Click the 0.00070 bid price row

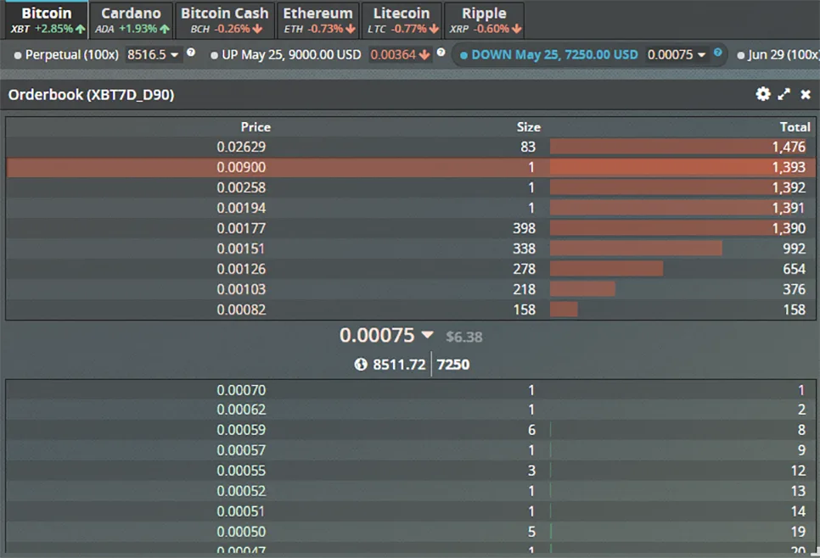(411, 390)
